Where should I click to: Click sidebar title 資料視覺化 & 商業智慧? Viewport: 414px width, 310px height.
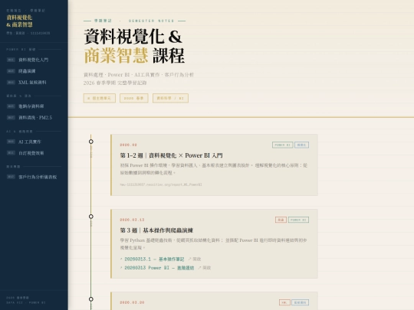19,21
